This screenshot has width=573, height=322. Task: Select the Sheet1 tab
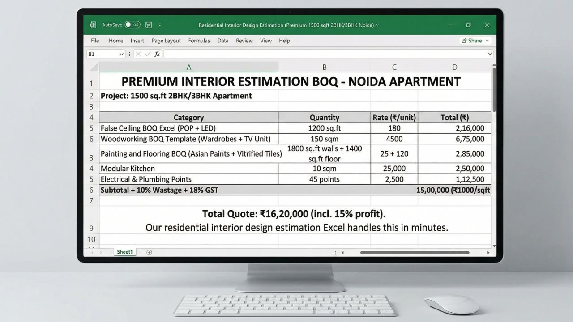[x=125, y=252]
